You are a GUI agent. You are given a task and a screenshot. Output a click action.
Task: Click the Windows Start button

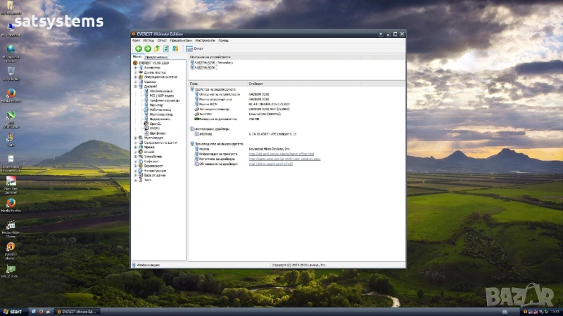point(12,311)
